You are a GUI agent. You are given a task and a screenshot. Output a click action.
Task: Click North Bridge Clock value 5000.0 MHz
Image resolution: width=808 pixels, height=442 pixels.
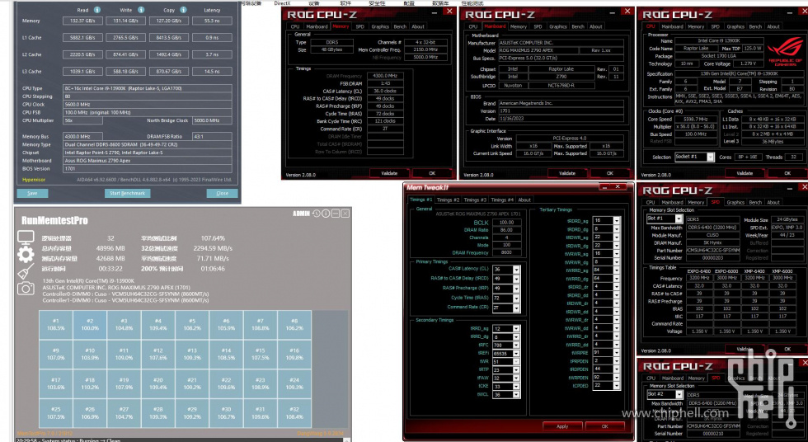coord(212,120)
